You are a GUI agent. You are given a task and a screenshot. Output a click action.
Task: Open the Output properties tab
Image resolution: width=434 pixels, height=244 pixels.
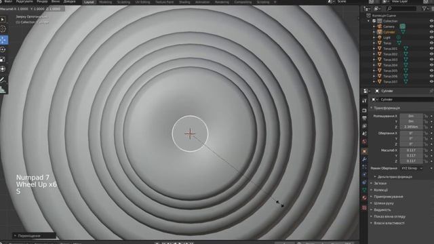(x=364, y=119)
